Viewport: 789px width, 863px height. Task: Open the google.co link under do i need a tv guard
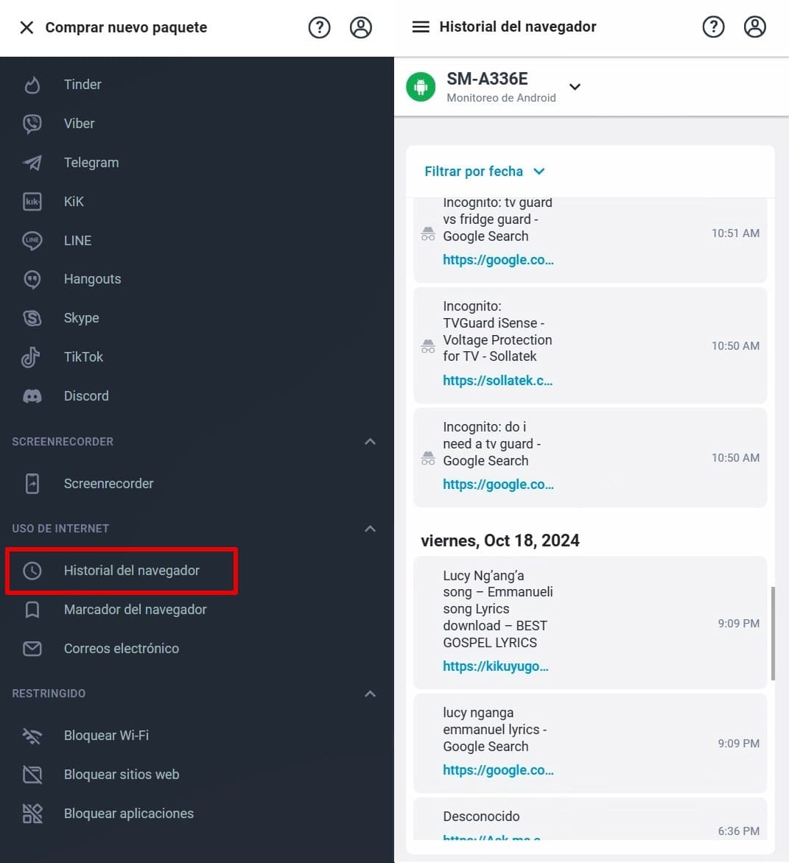[x=498, y=485]
